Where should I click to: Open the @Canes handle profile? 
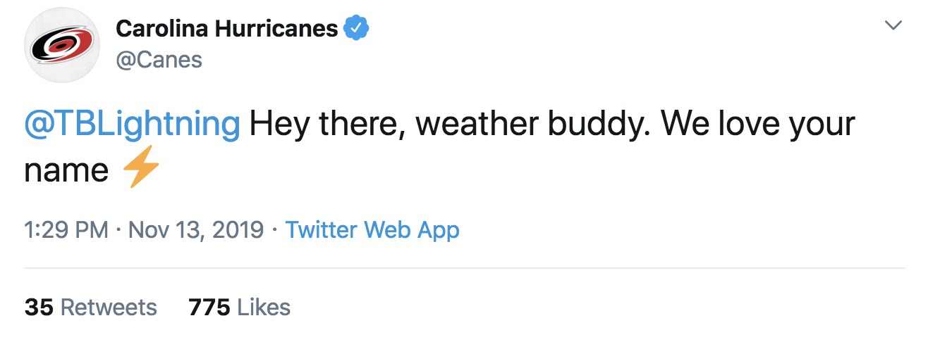(159, 61)
